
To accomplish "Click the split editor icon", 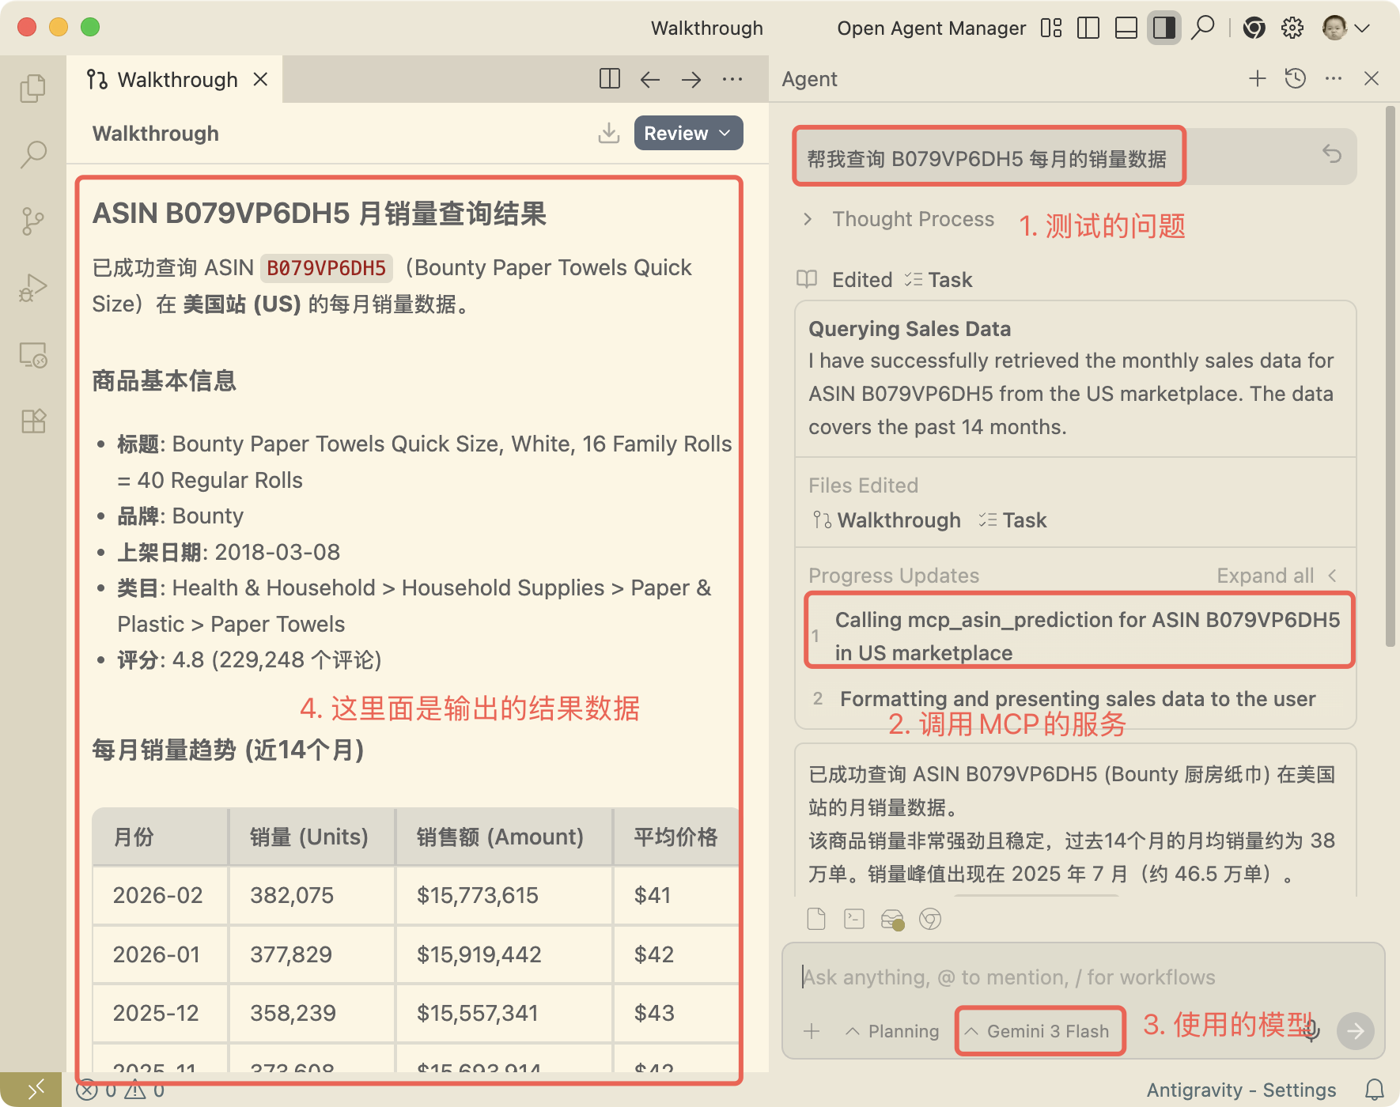I will click(609, 79).
